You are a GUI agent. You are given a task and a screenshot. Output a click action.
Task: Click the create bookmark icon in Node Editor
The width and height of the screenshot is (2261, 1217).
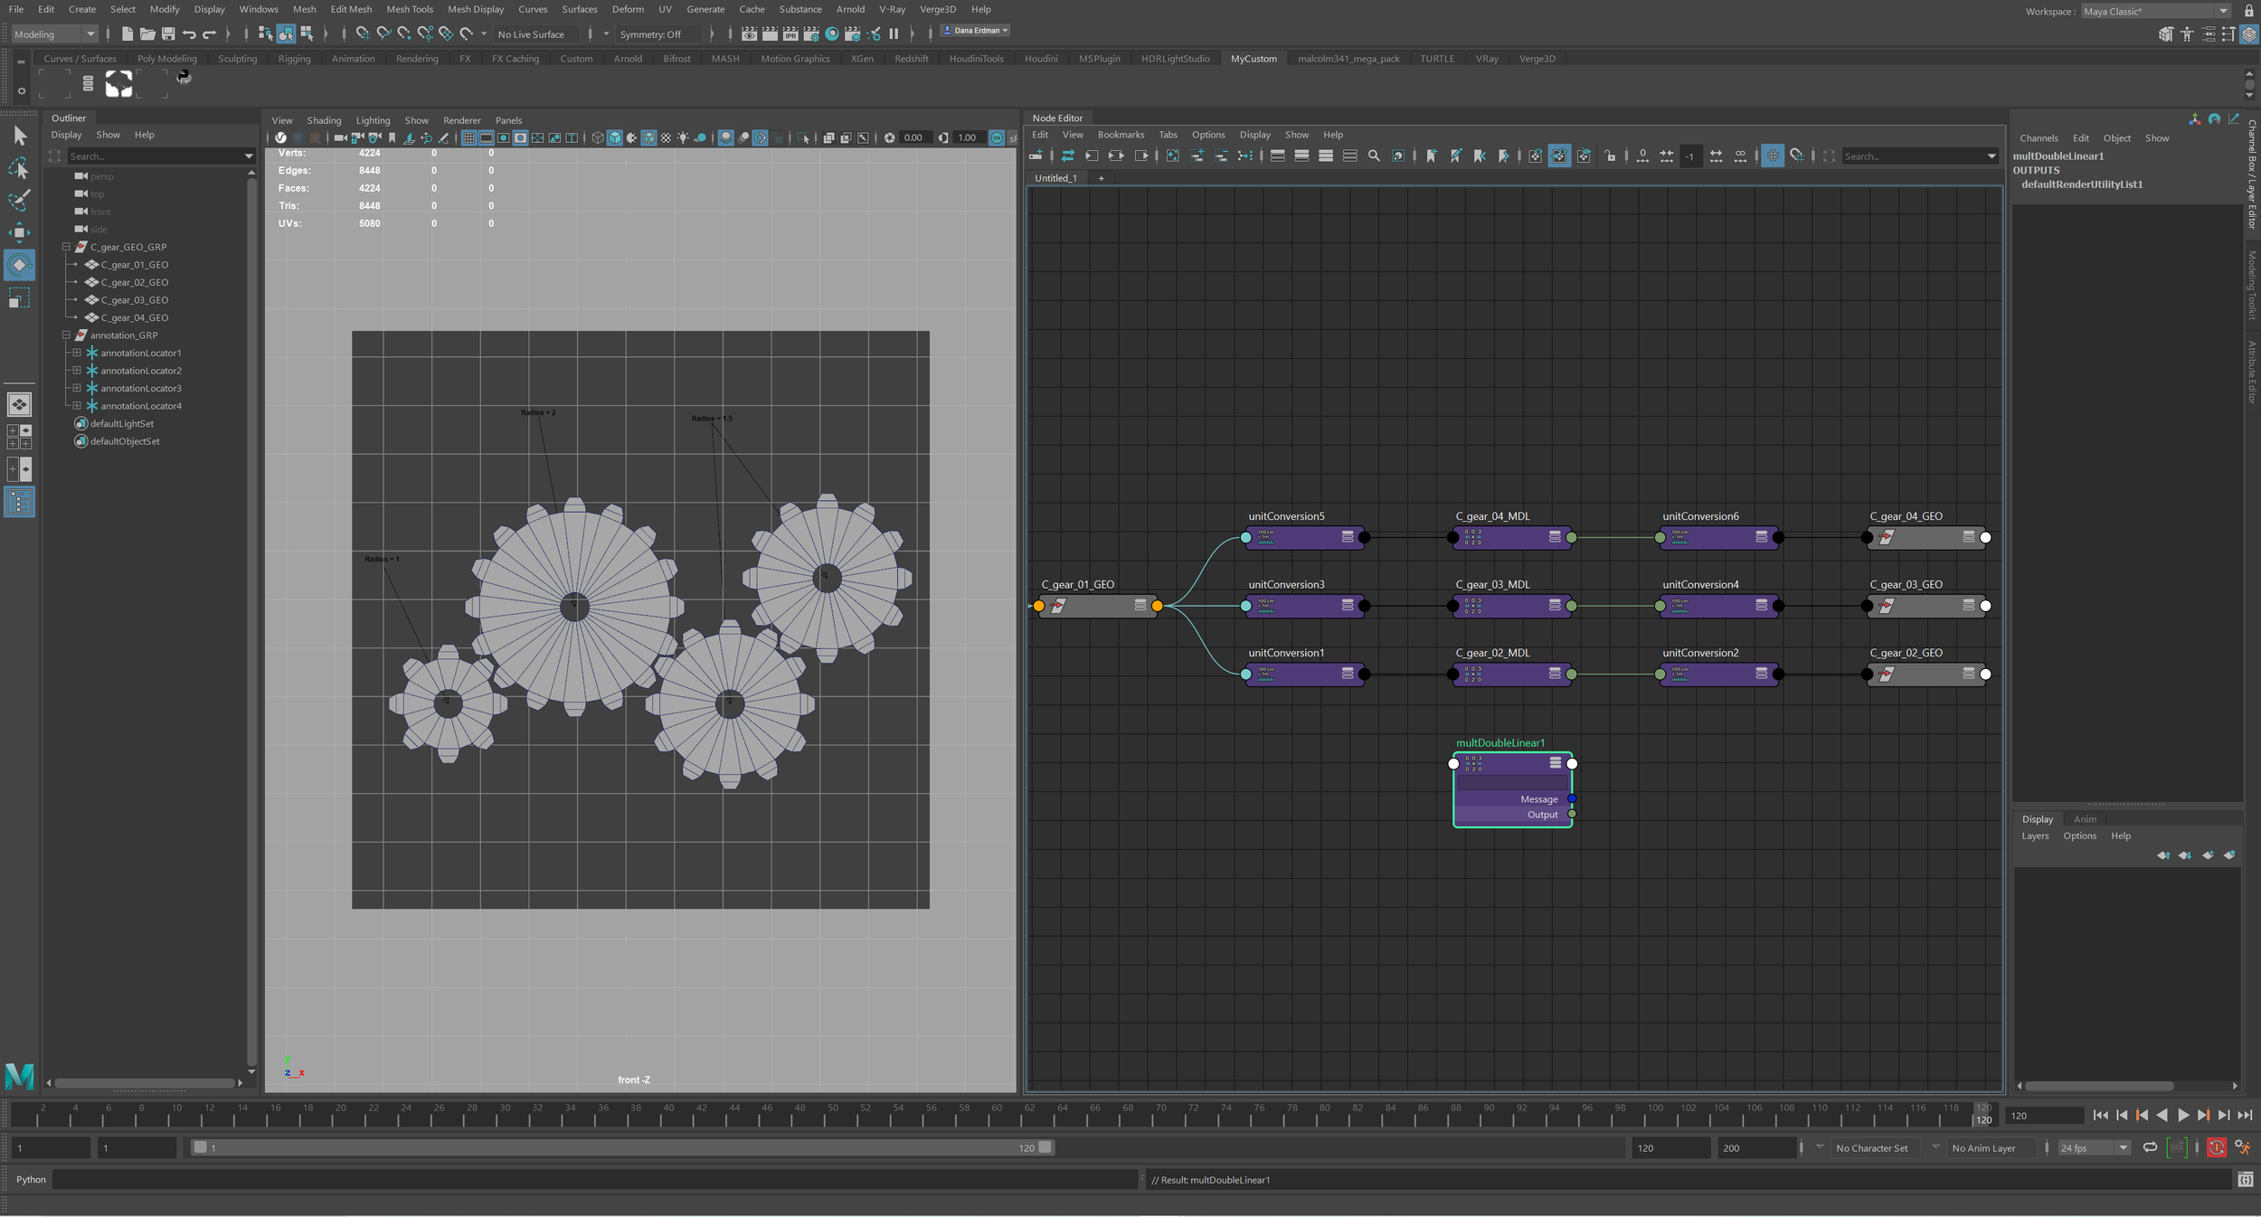[1431, 156]
